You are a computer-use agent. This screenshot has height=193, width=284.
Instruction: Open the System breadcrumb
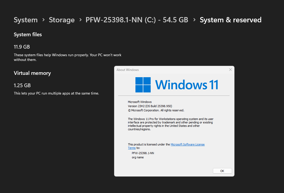(26, 20)
